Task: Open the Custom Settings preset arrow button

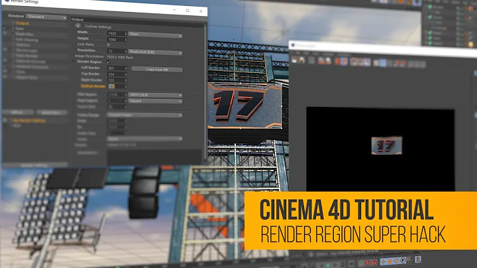Action: point(78,26)
